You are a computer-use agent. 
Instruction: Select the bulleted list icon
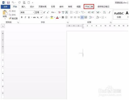71,12
